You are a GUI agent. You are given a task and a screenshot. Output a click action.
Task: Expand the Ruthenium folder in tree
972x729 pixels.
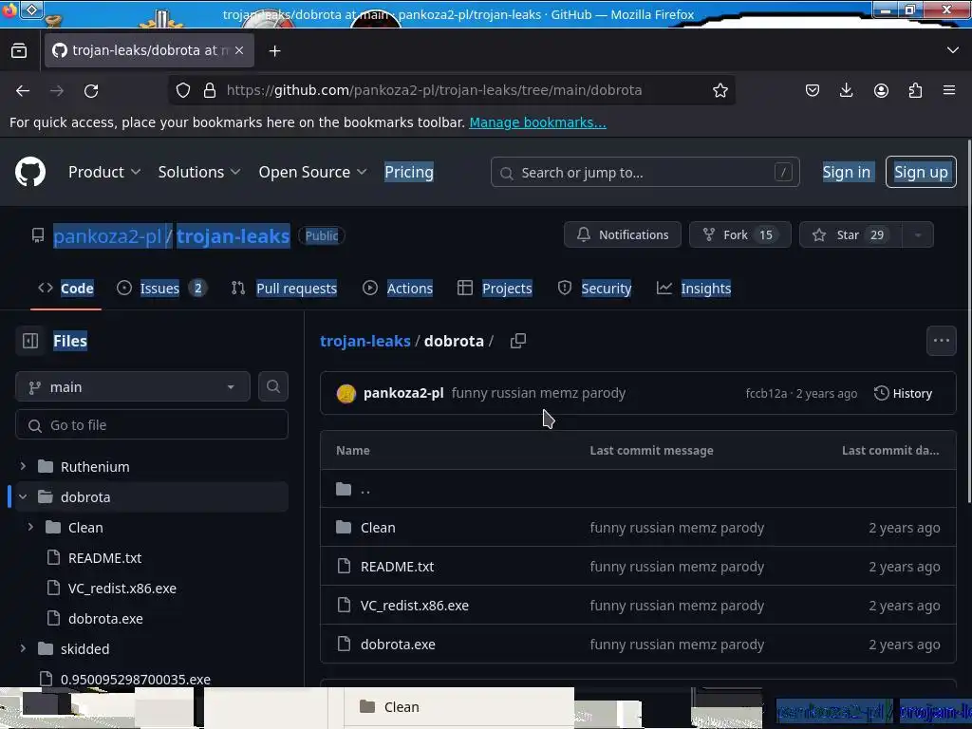pyautogui.click(x=23, y=466)
